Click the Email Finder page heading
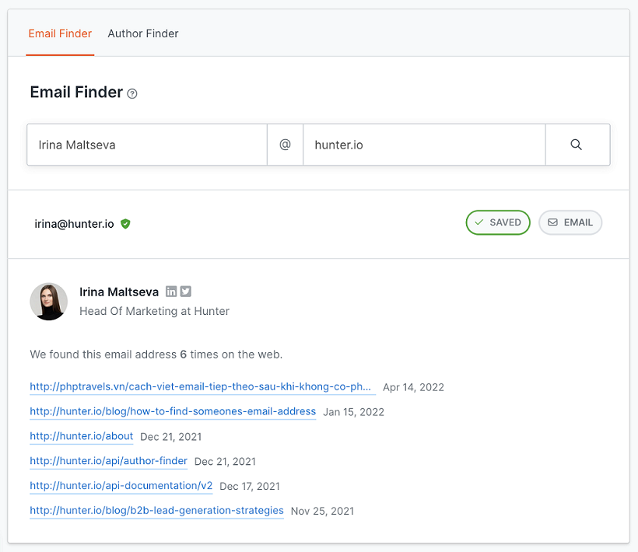 (76, 93)
